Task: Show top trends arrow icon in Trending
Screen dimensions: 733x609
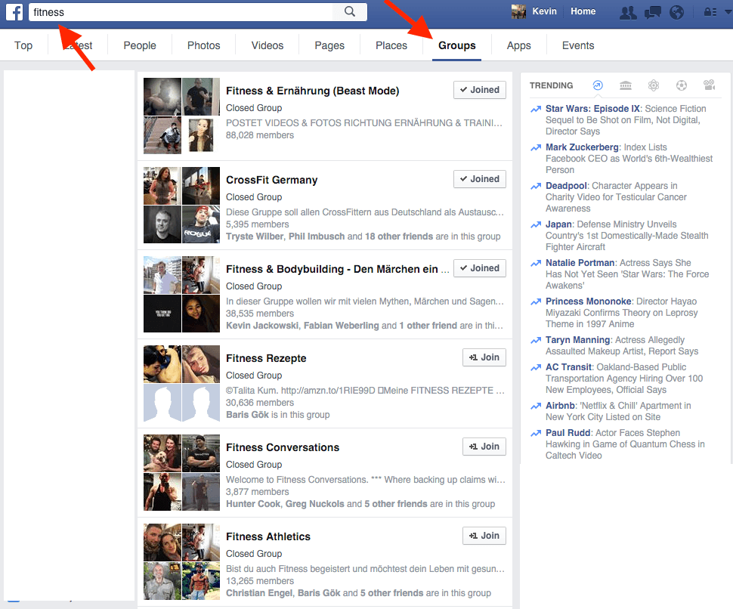Action: pos(598,85)
